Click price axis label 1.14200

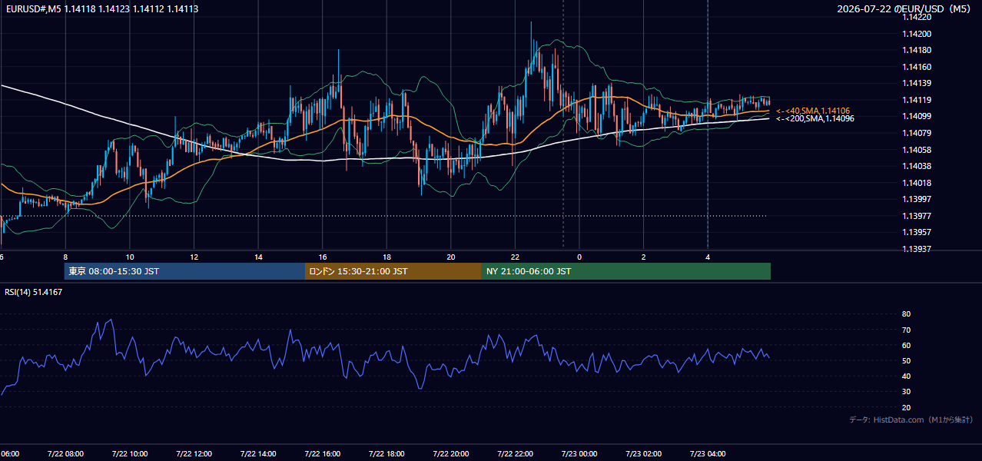[916, 34]
